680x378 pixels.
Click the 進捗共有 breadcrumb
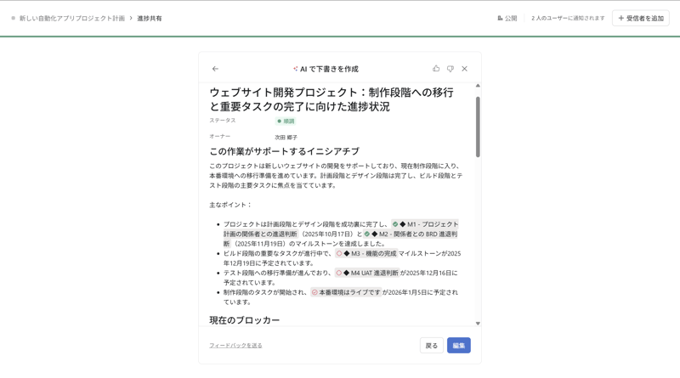(x=150, y=18)
